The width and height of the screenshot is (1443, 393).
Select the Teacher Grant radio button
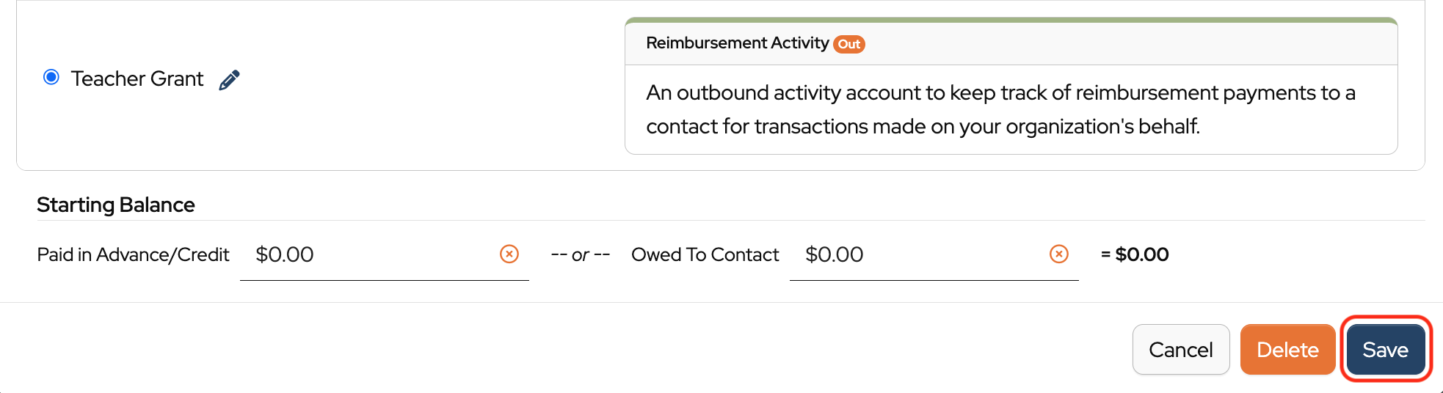click(x=51, y=77)
